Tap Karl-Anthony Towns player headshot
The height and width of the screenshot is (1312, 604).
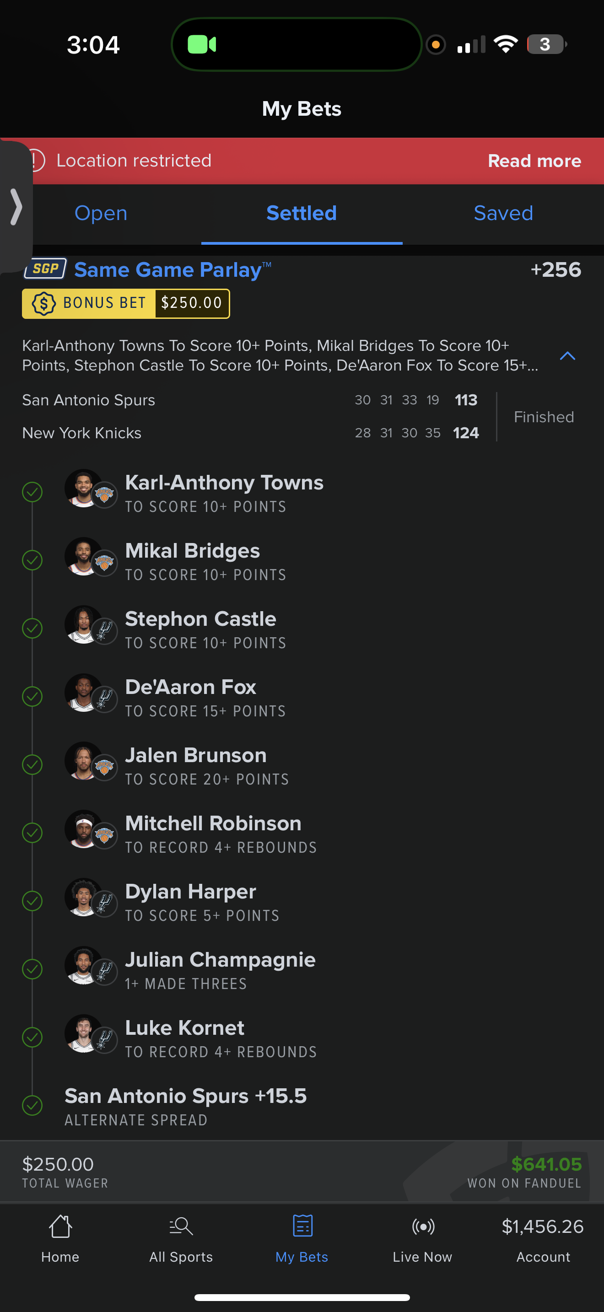tap(82, 488)
